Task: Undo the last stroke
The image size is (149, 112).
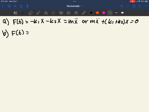Action: pos(122,6)
